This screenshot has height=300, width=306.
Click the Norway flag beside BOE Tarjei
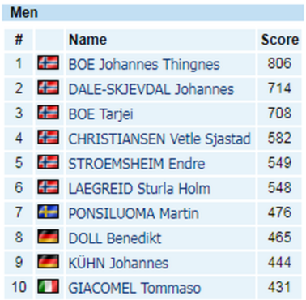point(48,113)
